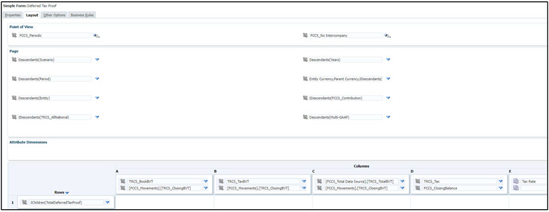
Task: Expand dropdown for FCCS_ClosingBalance
Action: click(500, 188)
